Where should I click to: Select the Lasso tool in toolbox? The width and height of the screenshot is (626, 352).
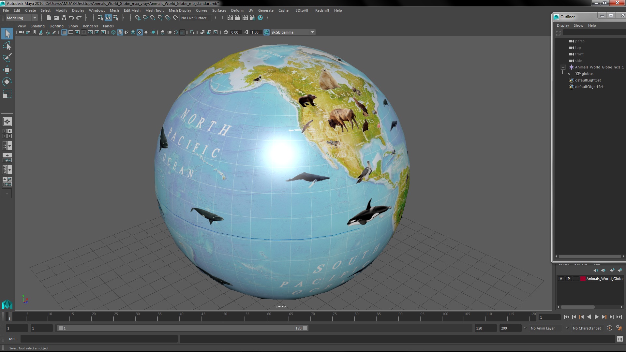[7, 46]
